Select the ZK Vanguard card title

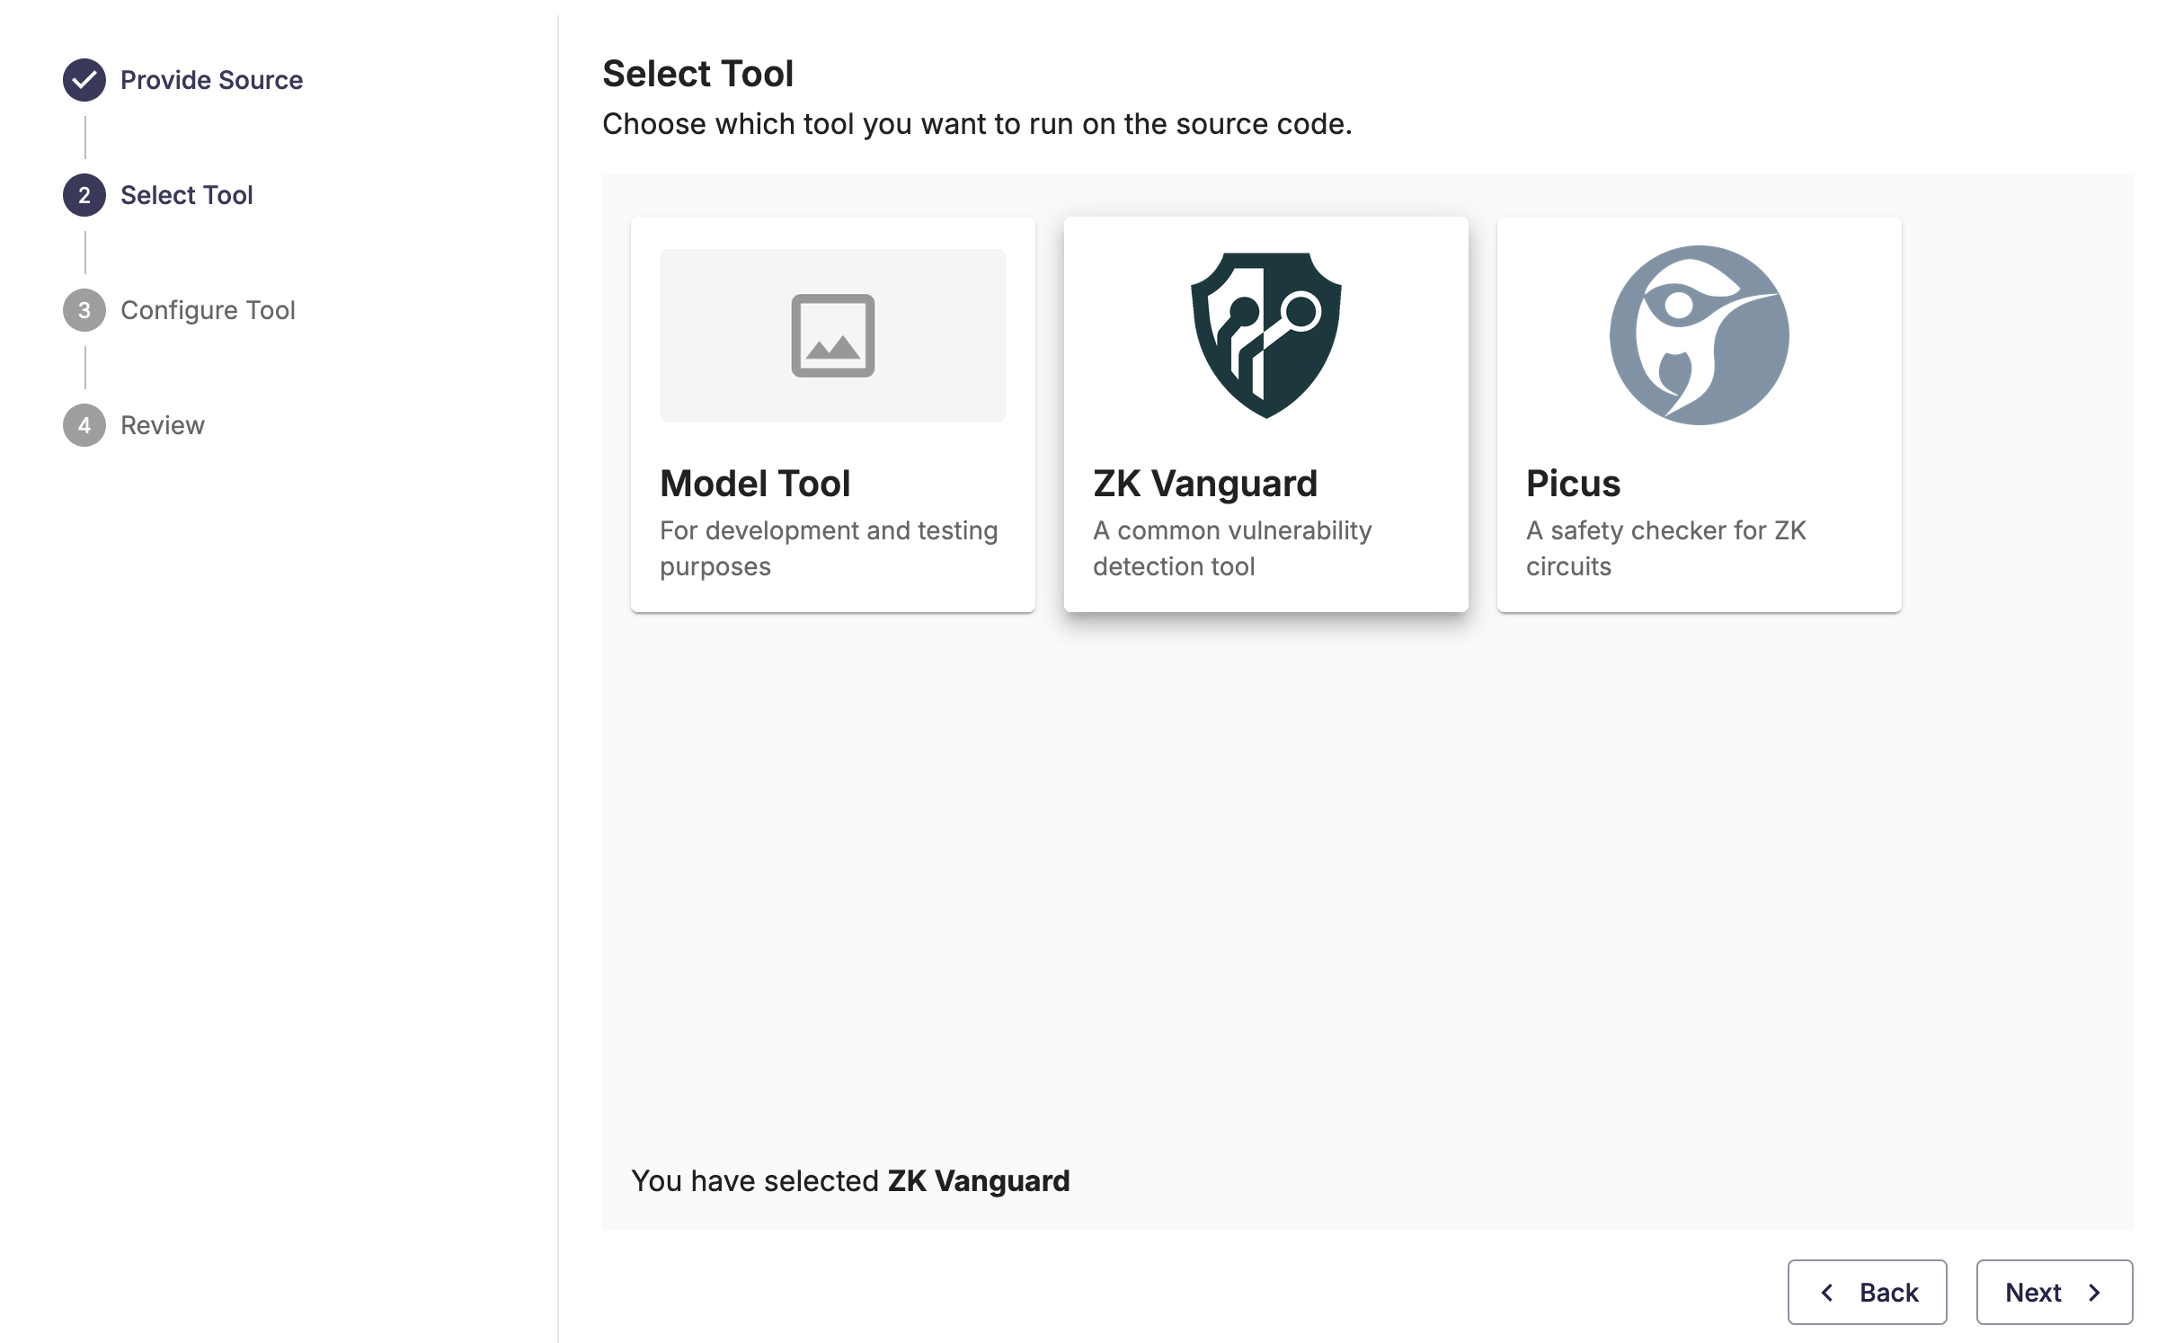pos(1204,484)
